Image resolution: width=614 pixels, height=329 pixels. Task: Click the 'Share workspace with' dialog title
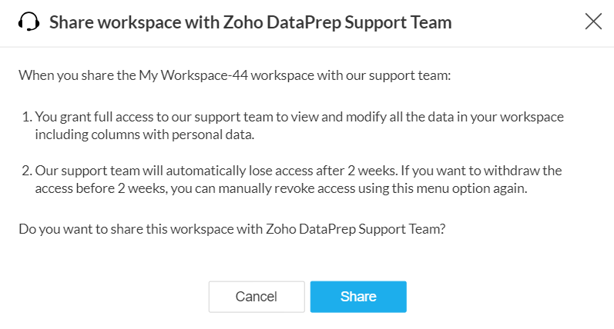point(250,22)
